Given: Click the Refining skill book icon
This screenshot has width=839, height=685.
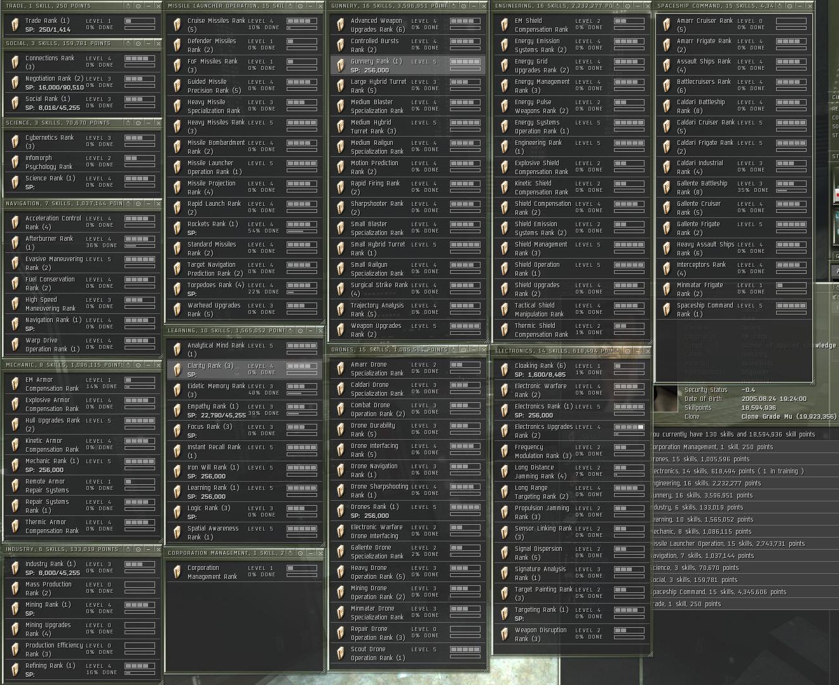Looking at the screenshot, I should 15,670.
